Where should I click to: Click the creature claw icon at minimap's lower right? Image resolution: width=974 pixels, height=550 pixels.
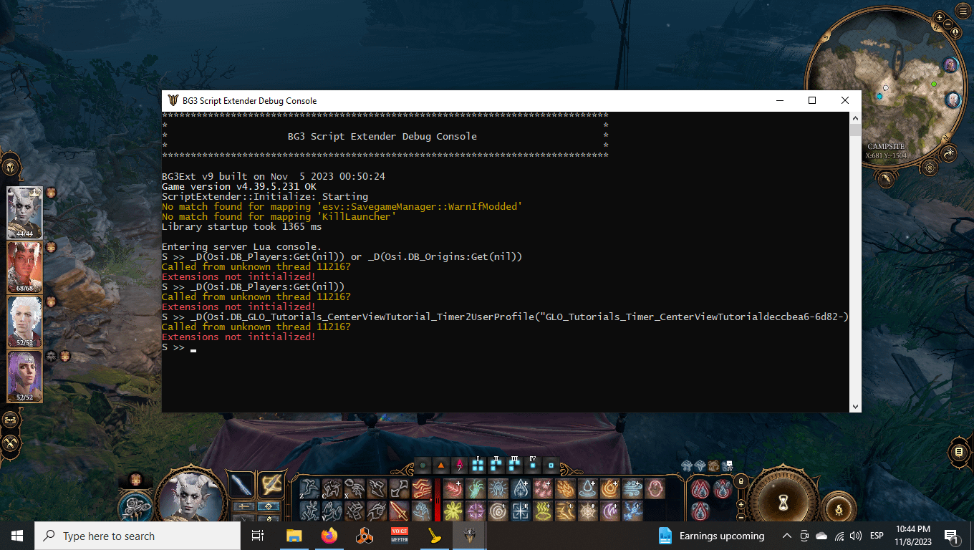[949, 154]
